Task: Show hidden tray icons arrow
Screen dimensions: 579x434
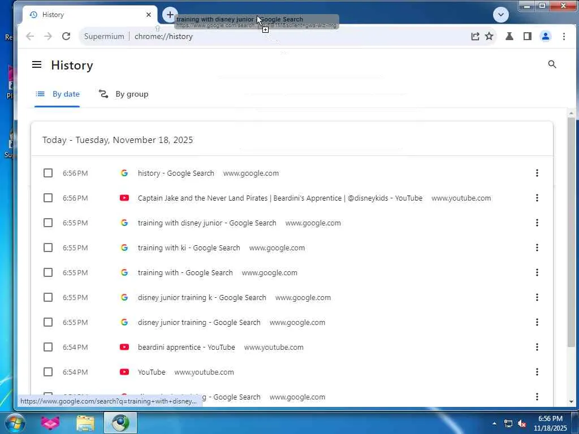Action: coord(494,424)
